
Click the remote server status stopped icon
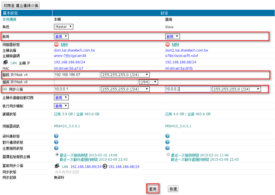168,45
